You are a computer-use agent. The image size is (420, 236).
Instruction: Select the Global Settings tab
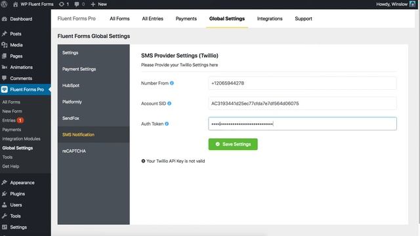tap(227, 19)
